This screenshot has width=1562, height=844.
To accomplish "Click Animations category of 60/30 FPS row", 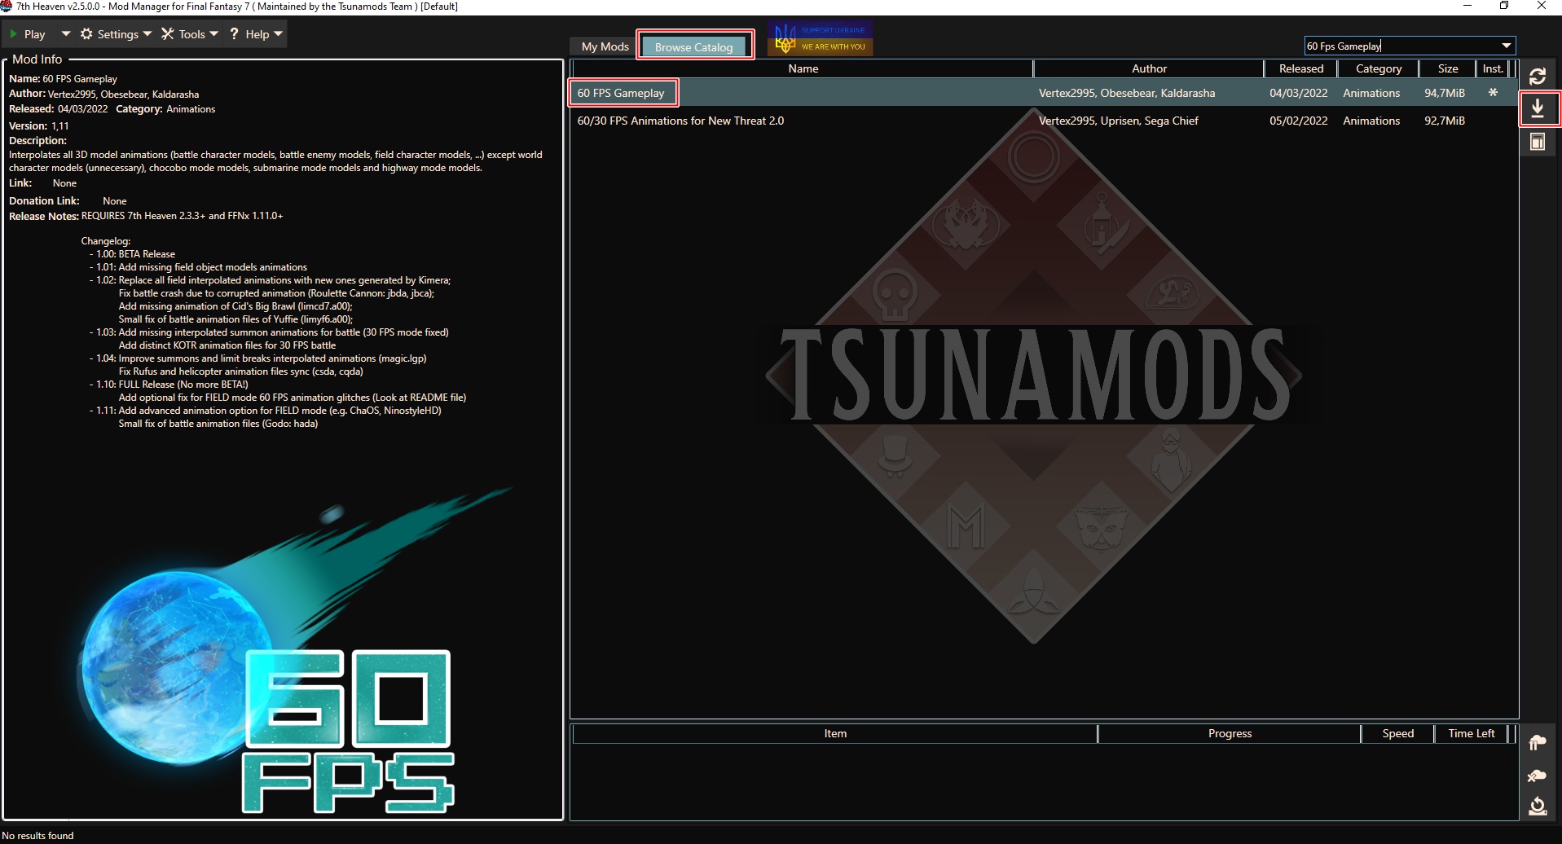I will pyautogui.click(x=1371, y=121).
